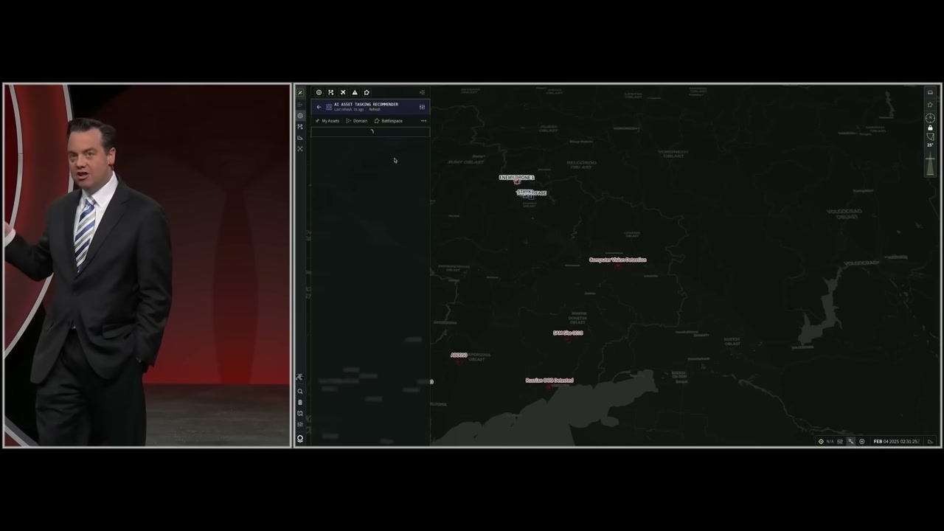The image size is (944, 531).
Task: Open the satellite icon at sidebar bottom
Action: click(299, 439)
